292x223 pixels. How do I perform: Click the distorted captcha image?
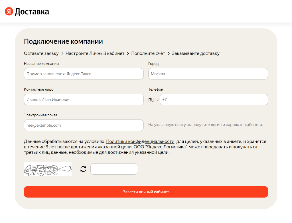pos(48,169)
